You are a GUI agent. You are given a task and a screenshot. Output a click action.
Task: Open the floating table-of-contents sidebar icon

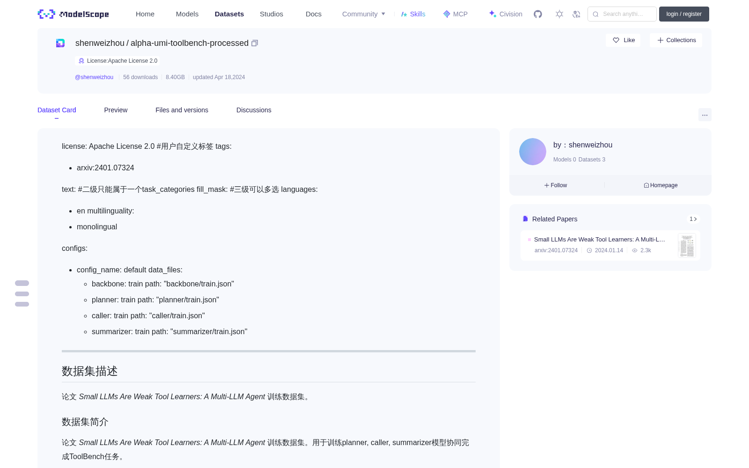point(22,293)
